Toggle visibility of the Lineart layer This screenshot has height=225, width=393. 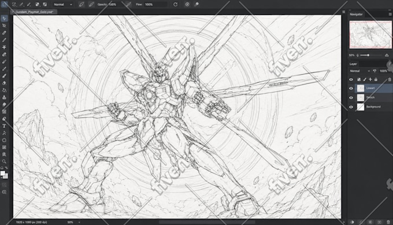(351, 88)
